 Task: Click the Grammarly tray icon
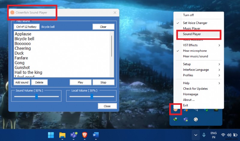click(196, 119)
